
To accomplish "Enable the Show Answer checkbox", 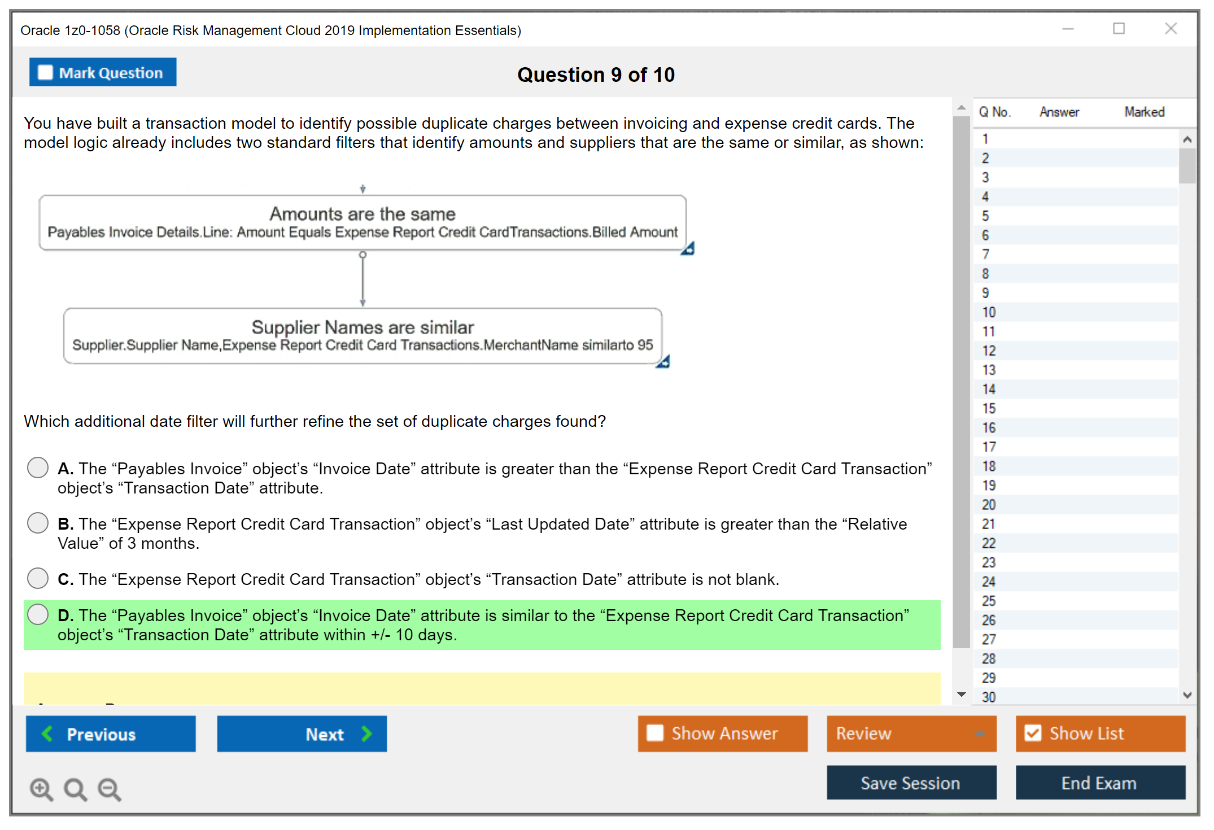I will [x=655, y=733].
